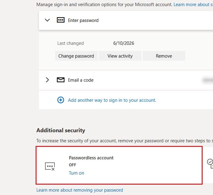213x195 pixels.
Task: Click the 6/10/2026 last changed date
Action: click(124, 43)
